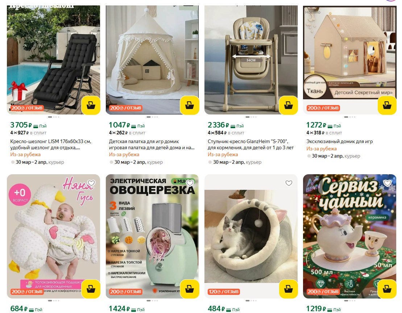Image resolution: width=402 pixels, height=313 pixels.
Task: Add the LISM chaise lounge to cart
Action: coord(91,105)
